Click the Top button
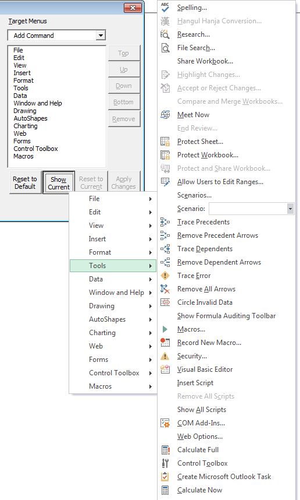The image size is (300, 500). [x=124, y=53]
